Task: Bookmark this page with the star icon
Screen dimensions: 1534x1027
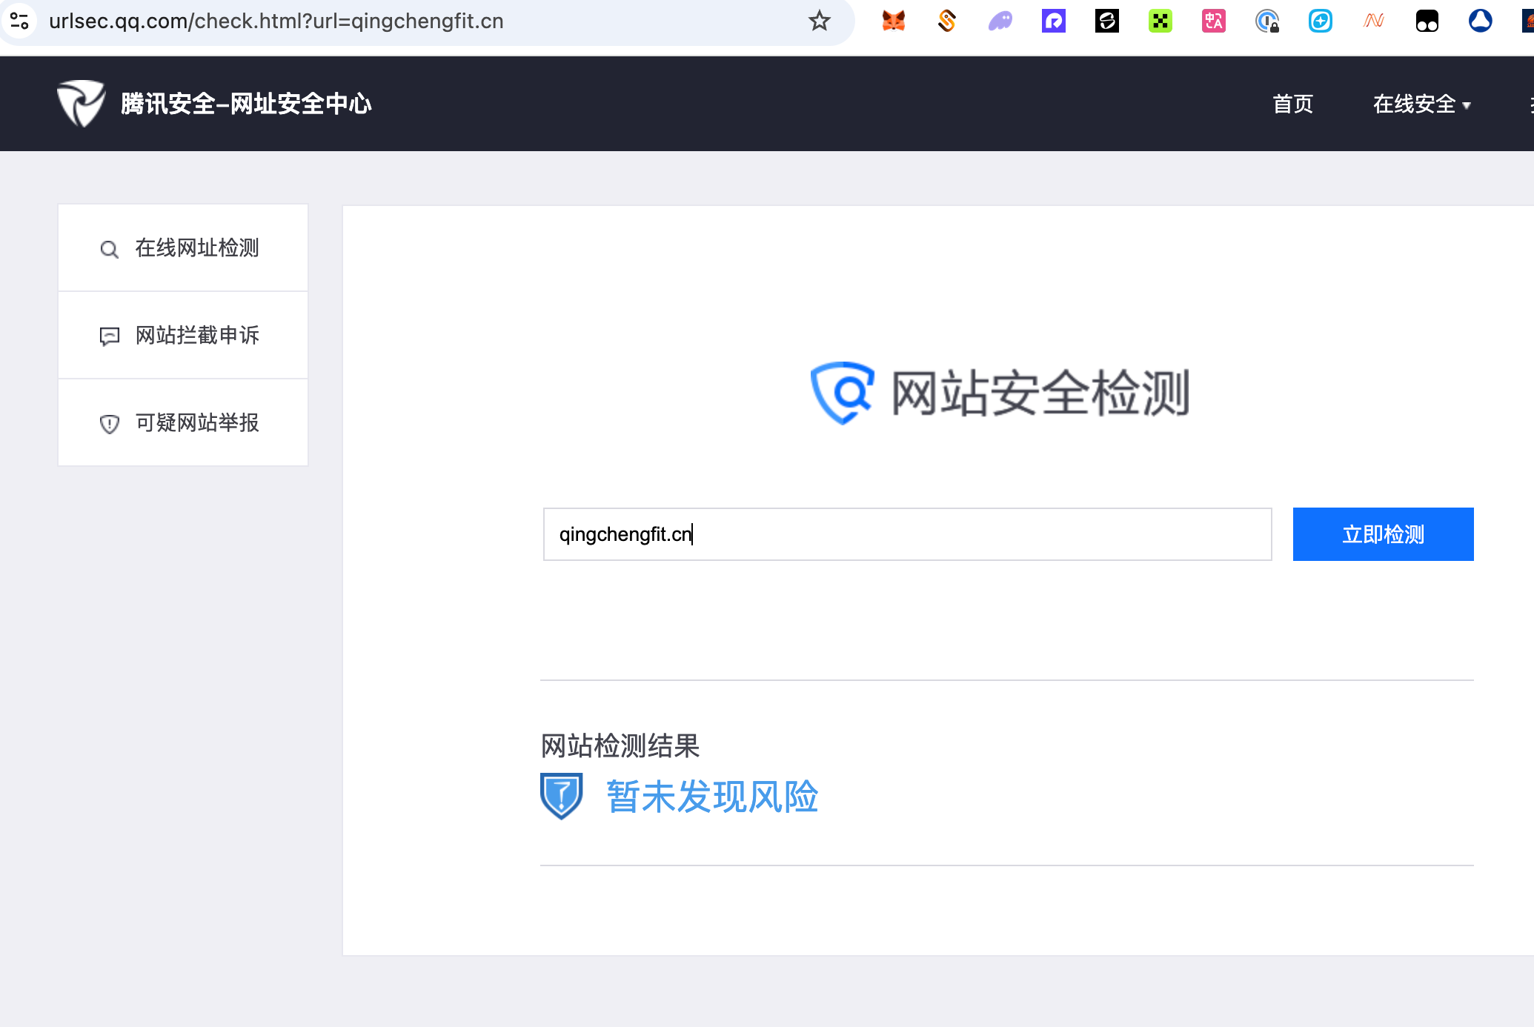Action: (x=819, y=21)
